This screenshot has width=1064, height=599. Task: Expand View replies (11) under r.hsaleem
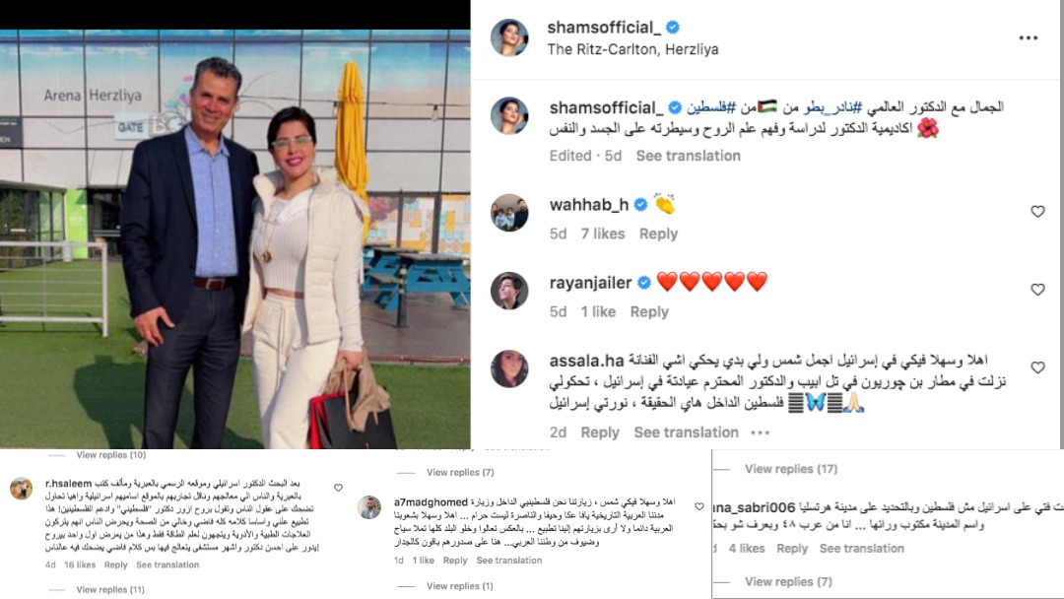point(110,589)
